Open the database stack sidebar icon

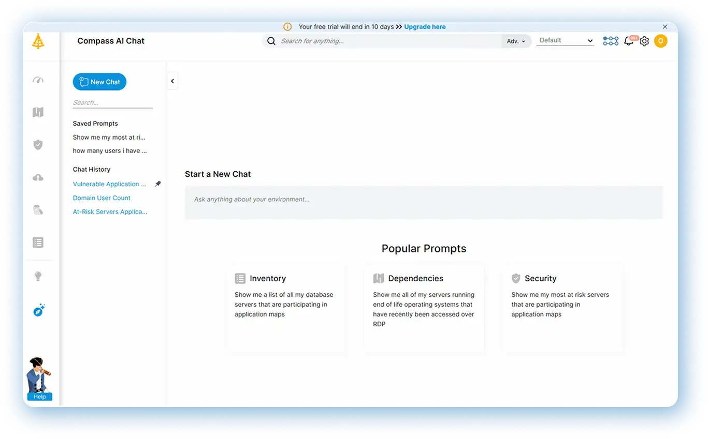[x=38, y=210]
